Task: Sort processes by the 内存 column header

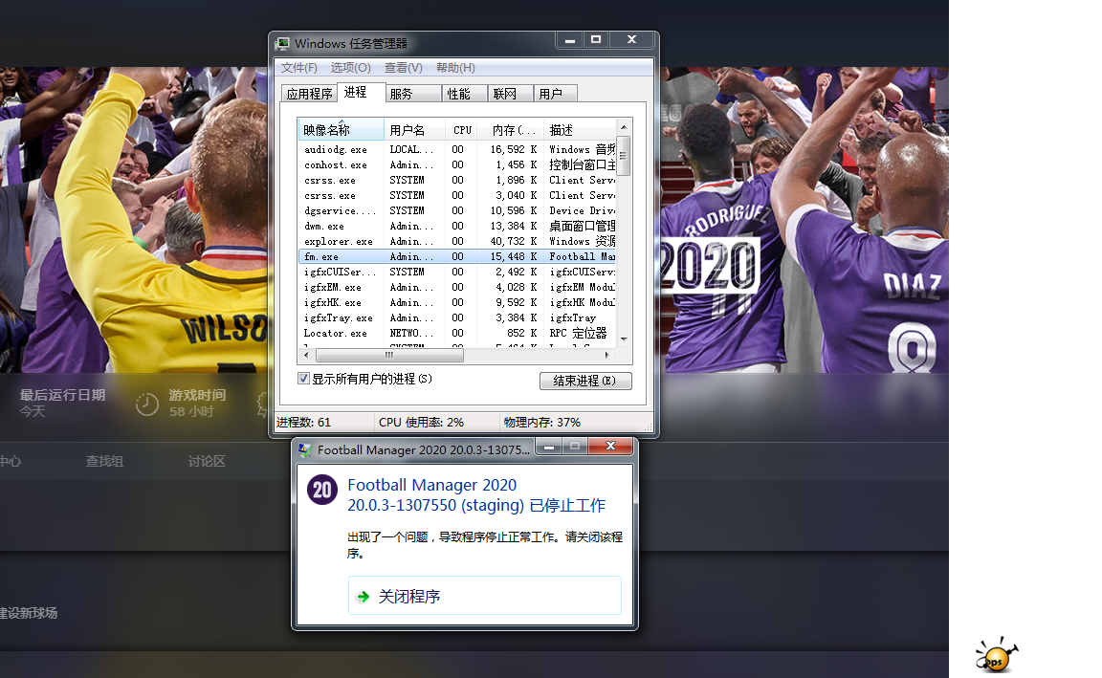Action: click(514, 130)
